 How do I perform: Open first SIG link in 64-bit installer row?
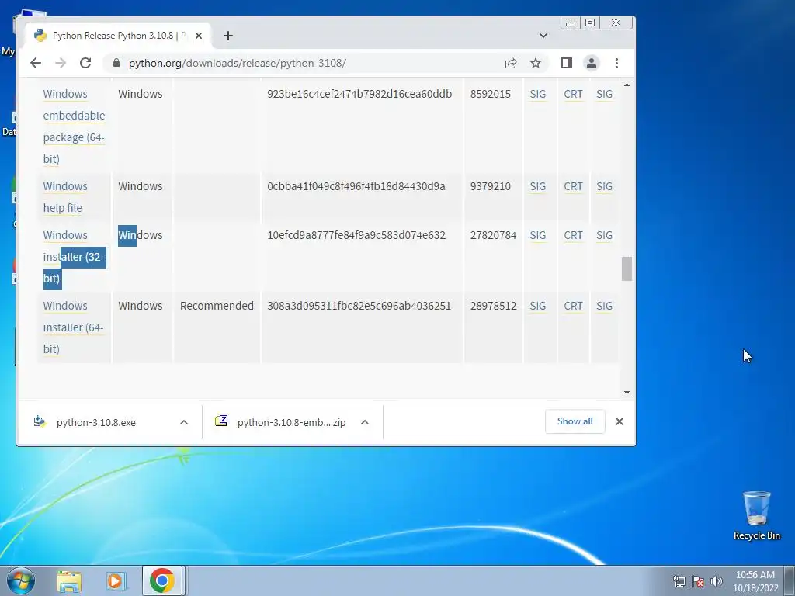point(537,306)
